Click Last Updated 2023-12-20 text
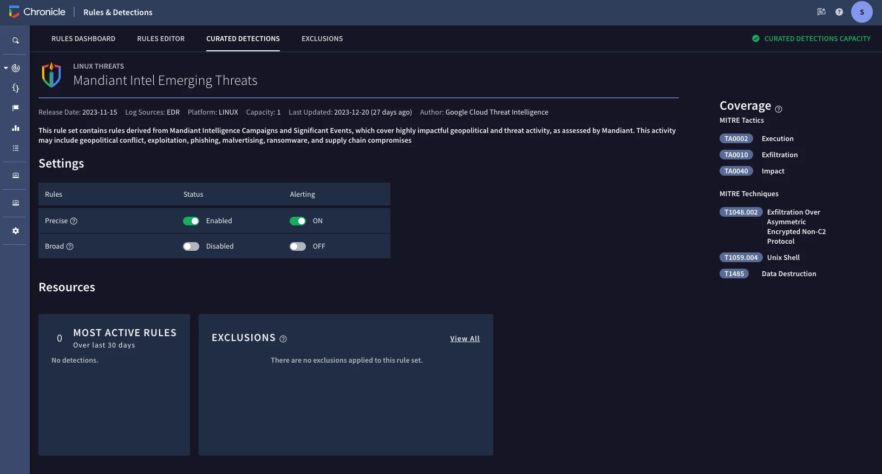This screenshot has width=882, height=474. click(350, 112)
